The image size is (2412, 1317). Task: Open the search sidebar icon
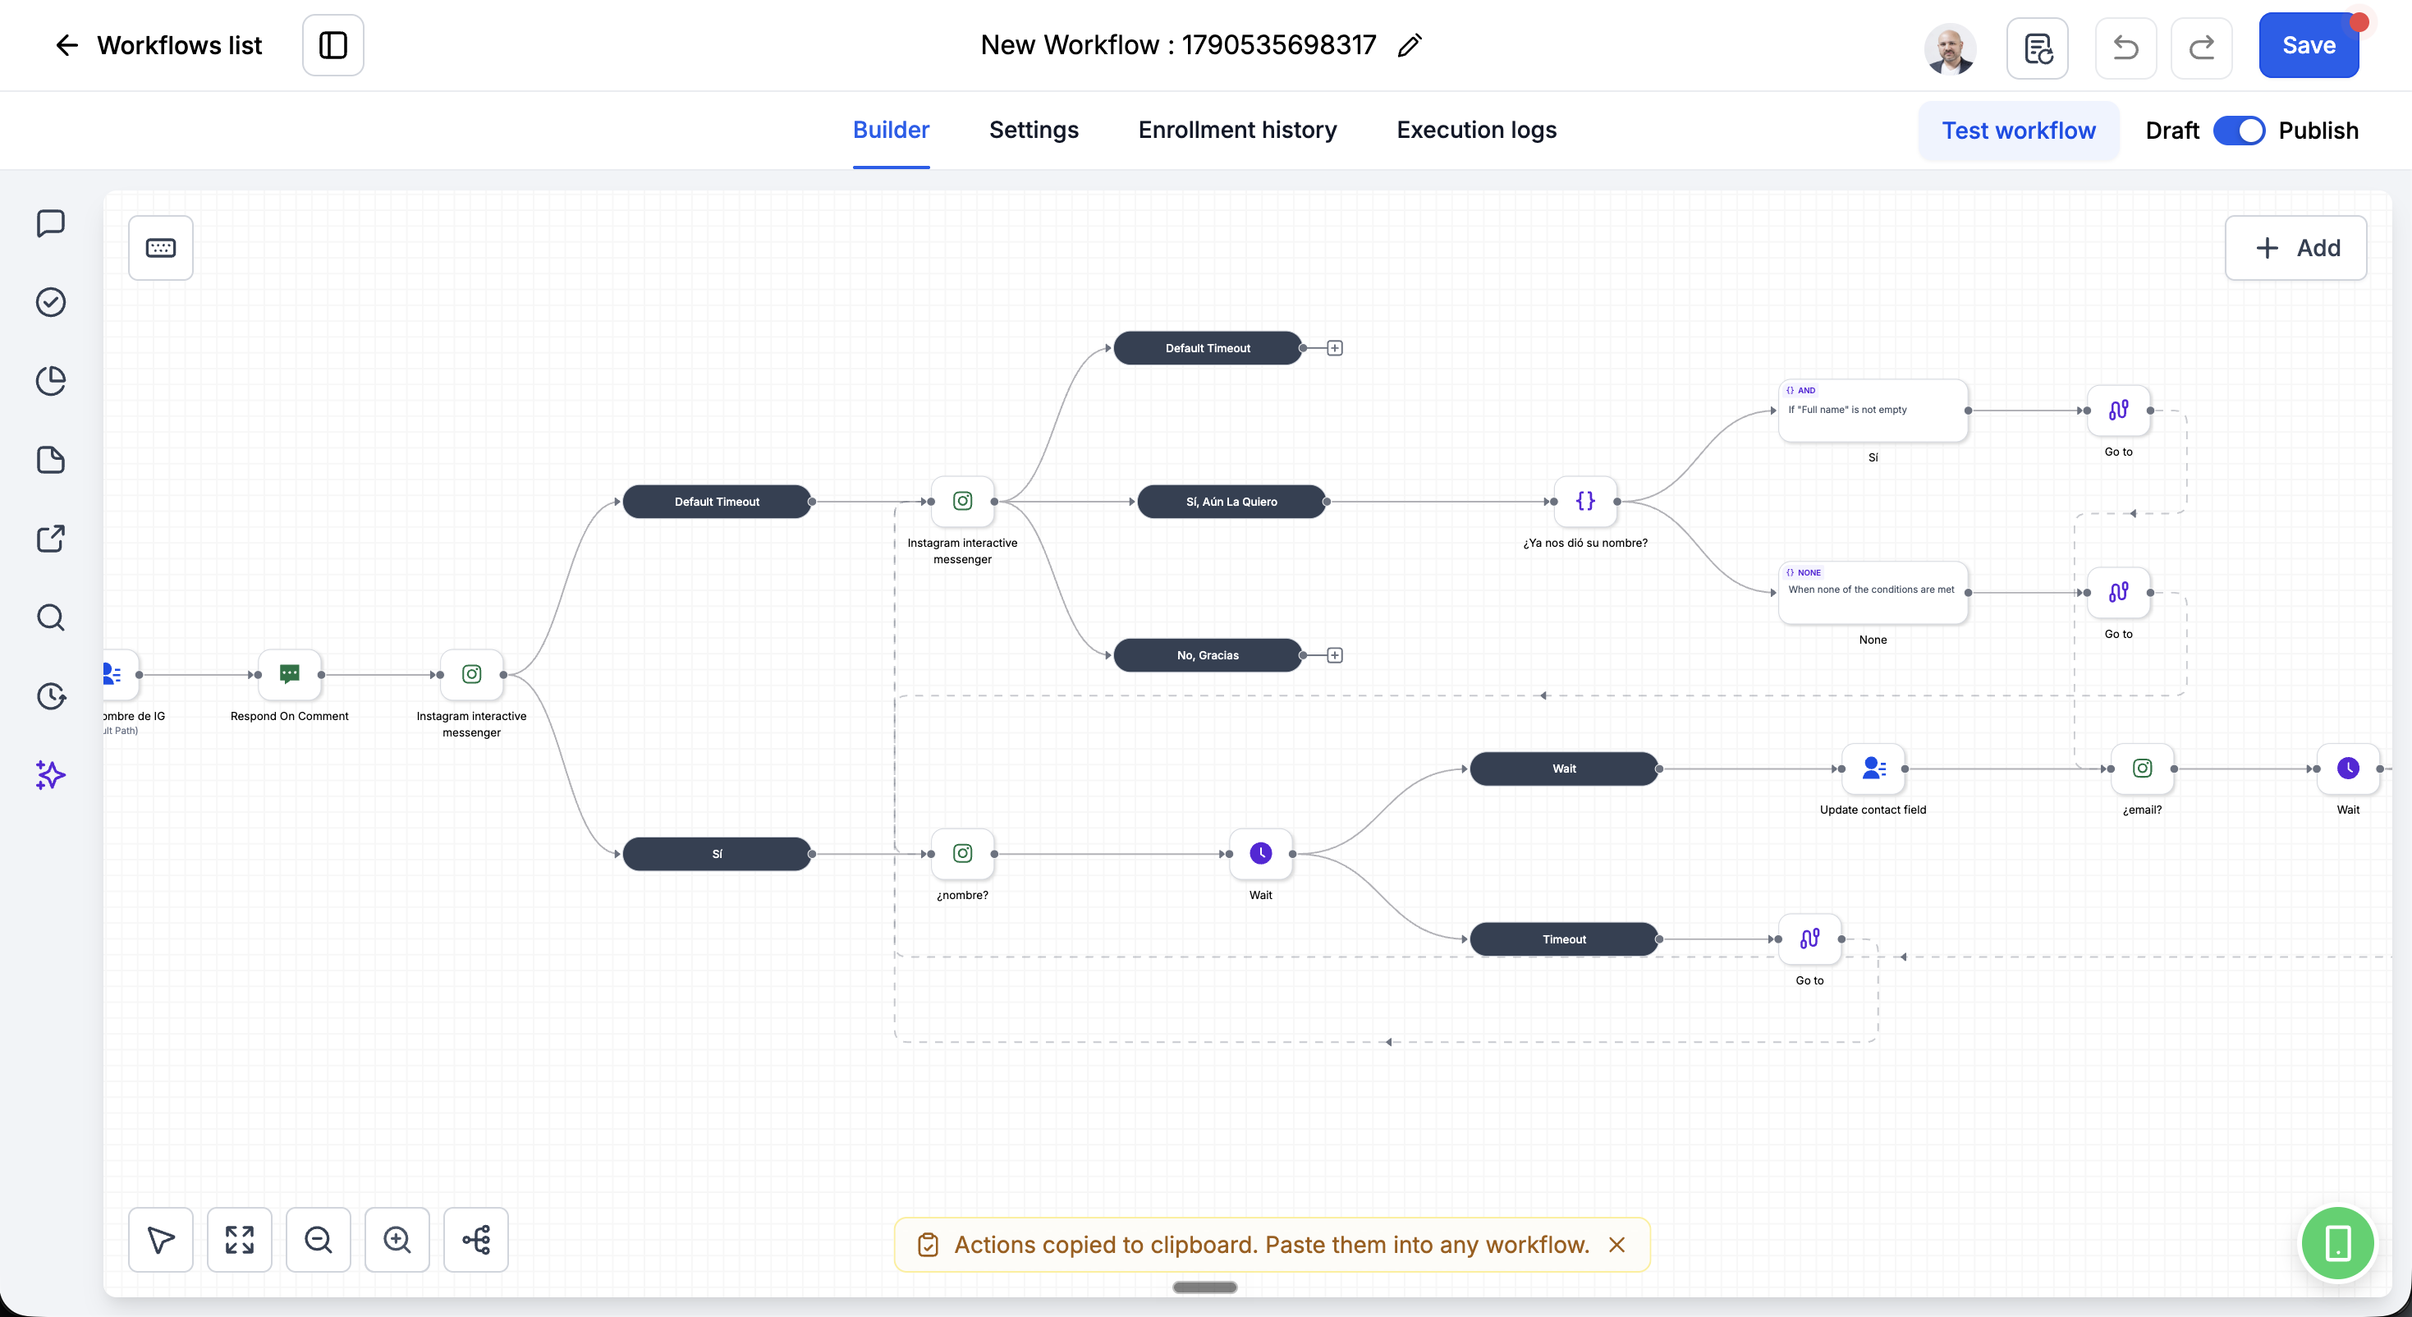click(51, 617)
